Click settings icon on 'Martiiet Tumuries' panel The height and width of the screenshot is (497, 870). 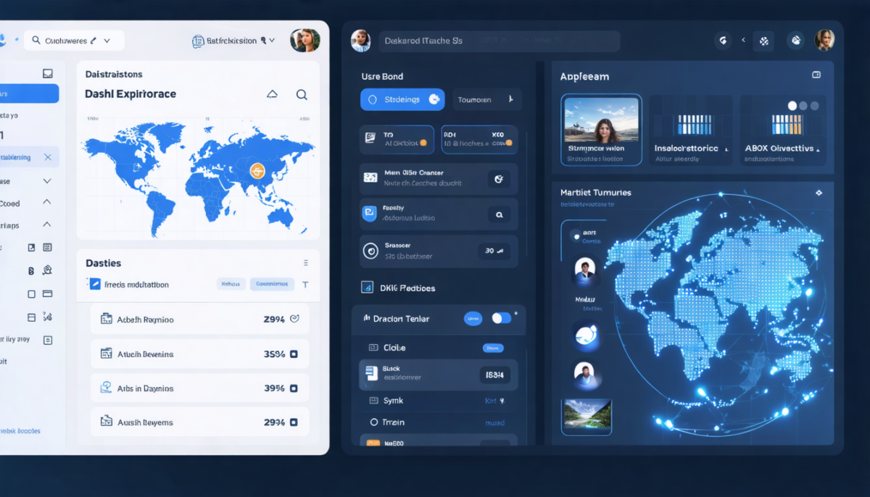click(x=819, y=193)
